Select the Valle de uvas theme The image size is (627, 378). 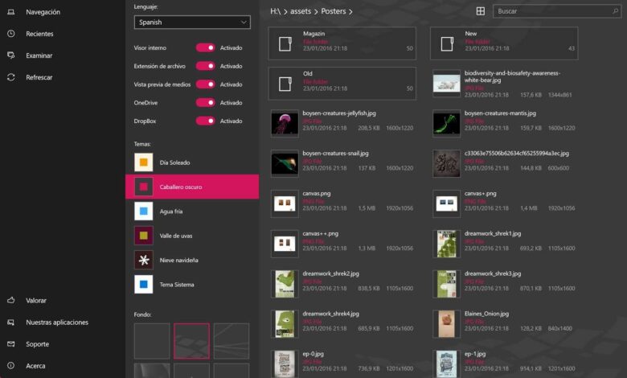(x=192, y=236)
